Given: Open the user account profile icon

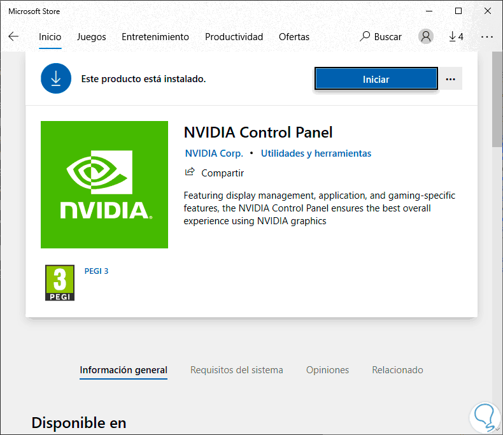Looking at the screenshot, I should 426,36.
